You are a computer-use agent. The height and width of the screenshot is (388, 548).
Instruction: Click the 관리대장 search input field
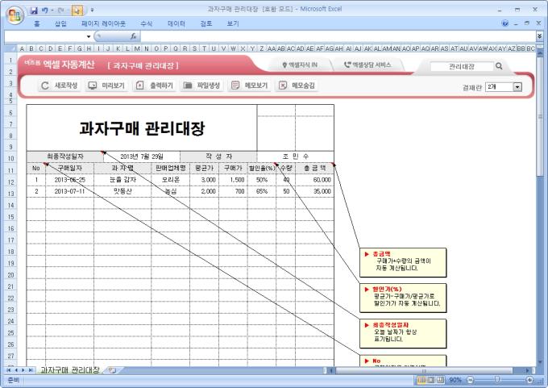point(461,66)
